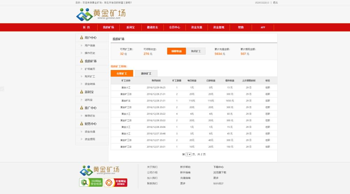Viewport: 350px width, 194px height.
Task: Click the 5634 元 cumulative recharge amount
Action: [x=220, y=54]
